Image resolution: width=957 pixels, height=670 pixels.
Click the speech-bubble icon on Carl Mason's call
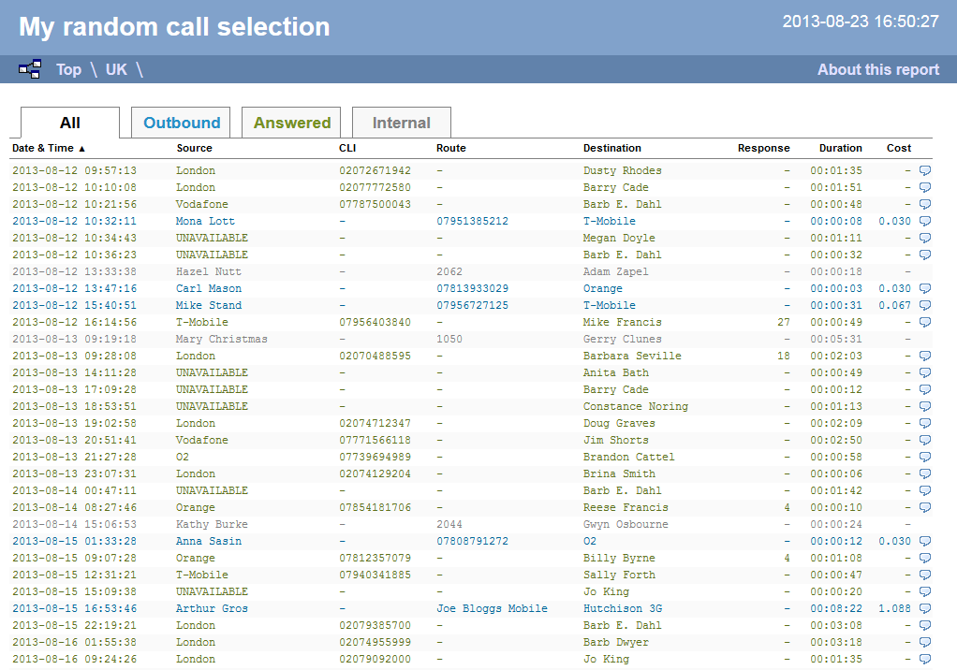coord(923,288)
